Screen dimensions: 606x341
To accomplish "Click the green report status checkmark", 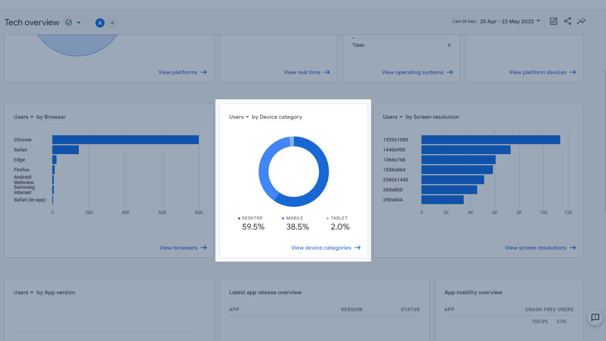I will [x=69, y=23].
